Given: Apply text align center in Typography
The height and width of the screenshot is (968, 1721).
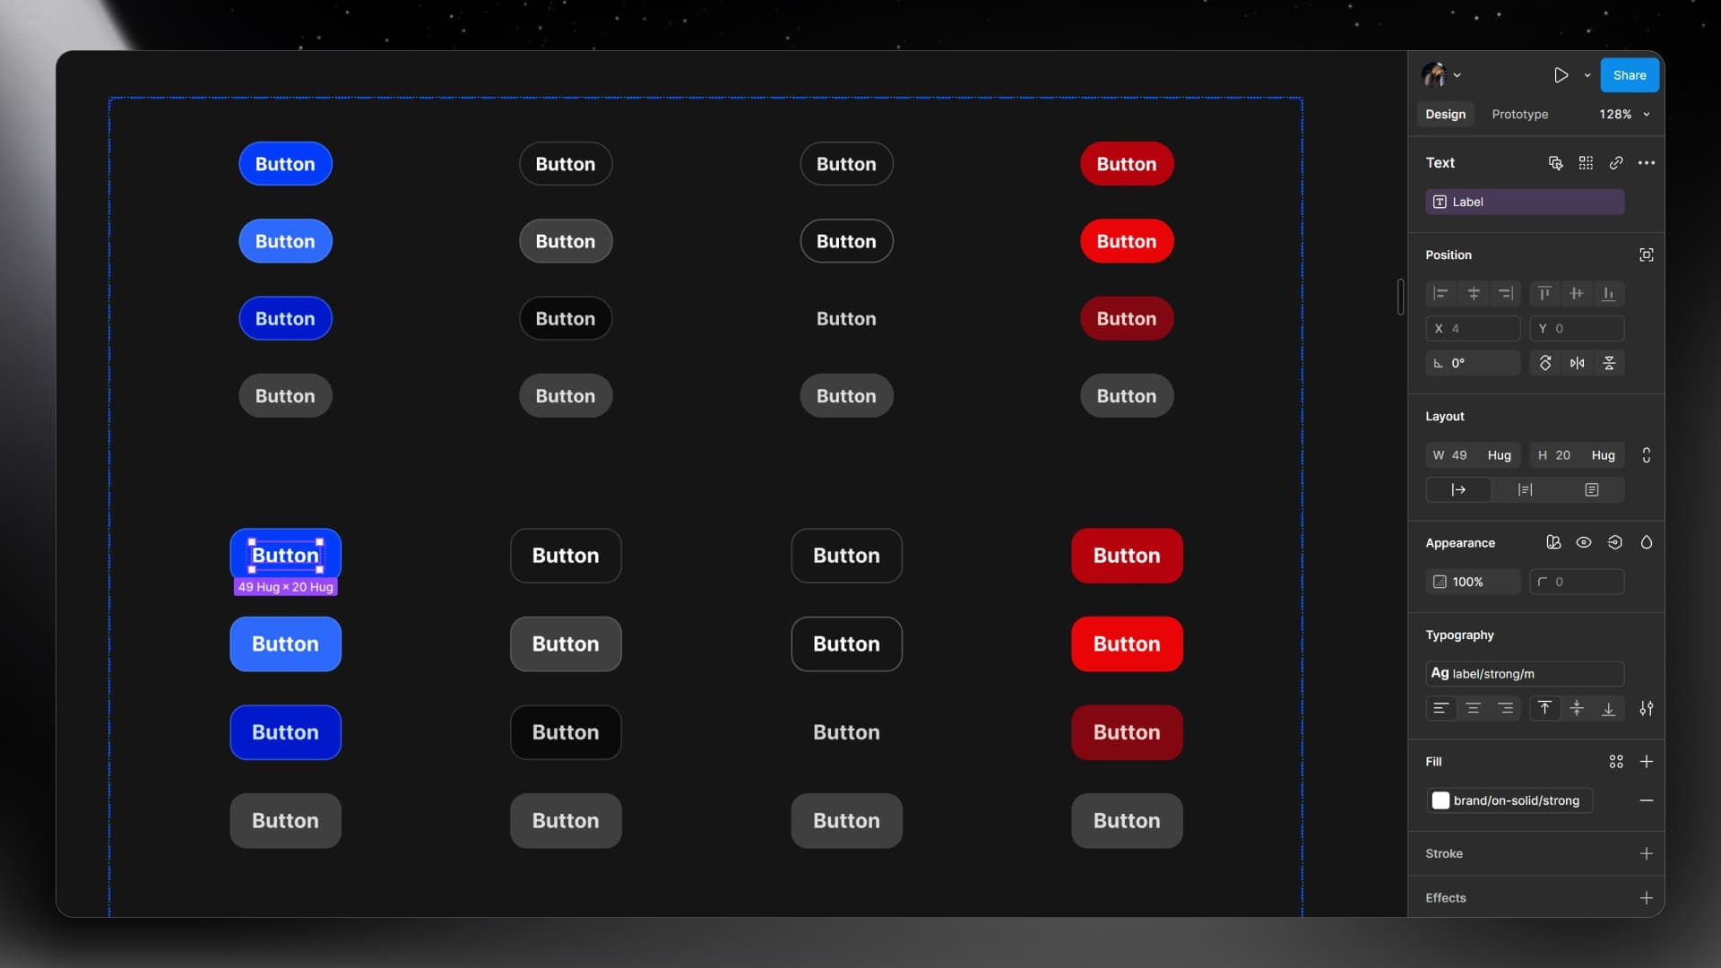Looking at the screenshot, I should click(1474, 708).
